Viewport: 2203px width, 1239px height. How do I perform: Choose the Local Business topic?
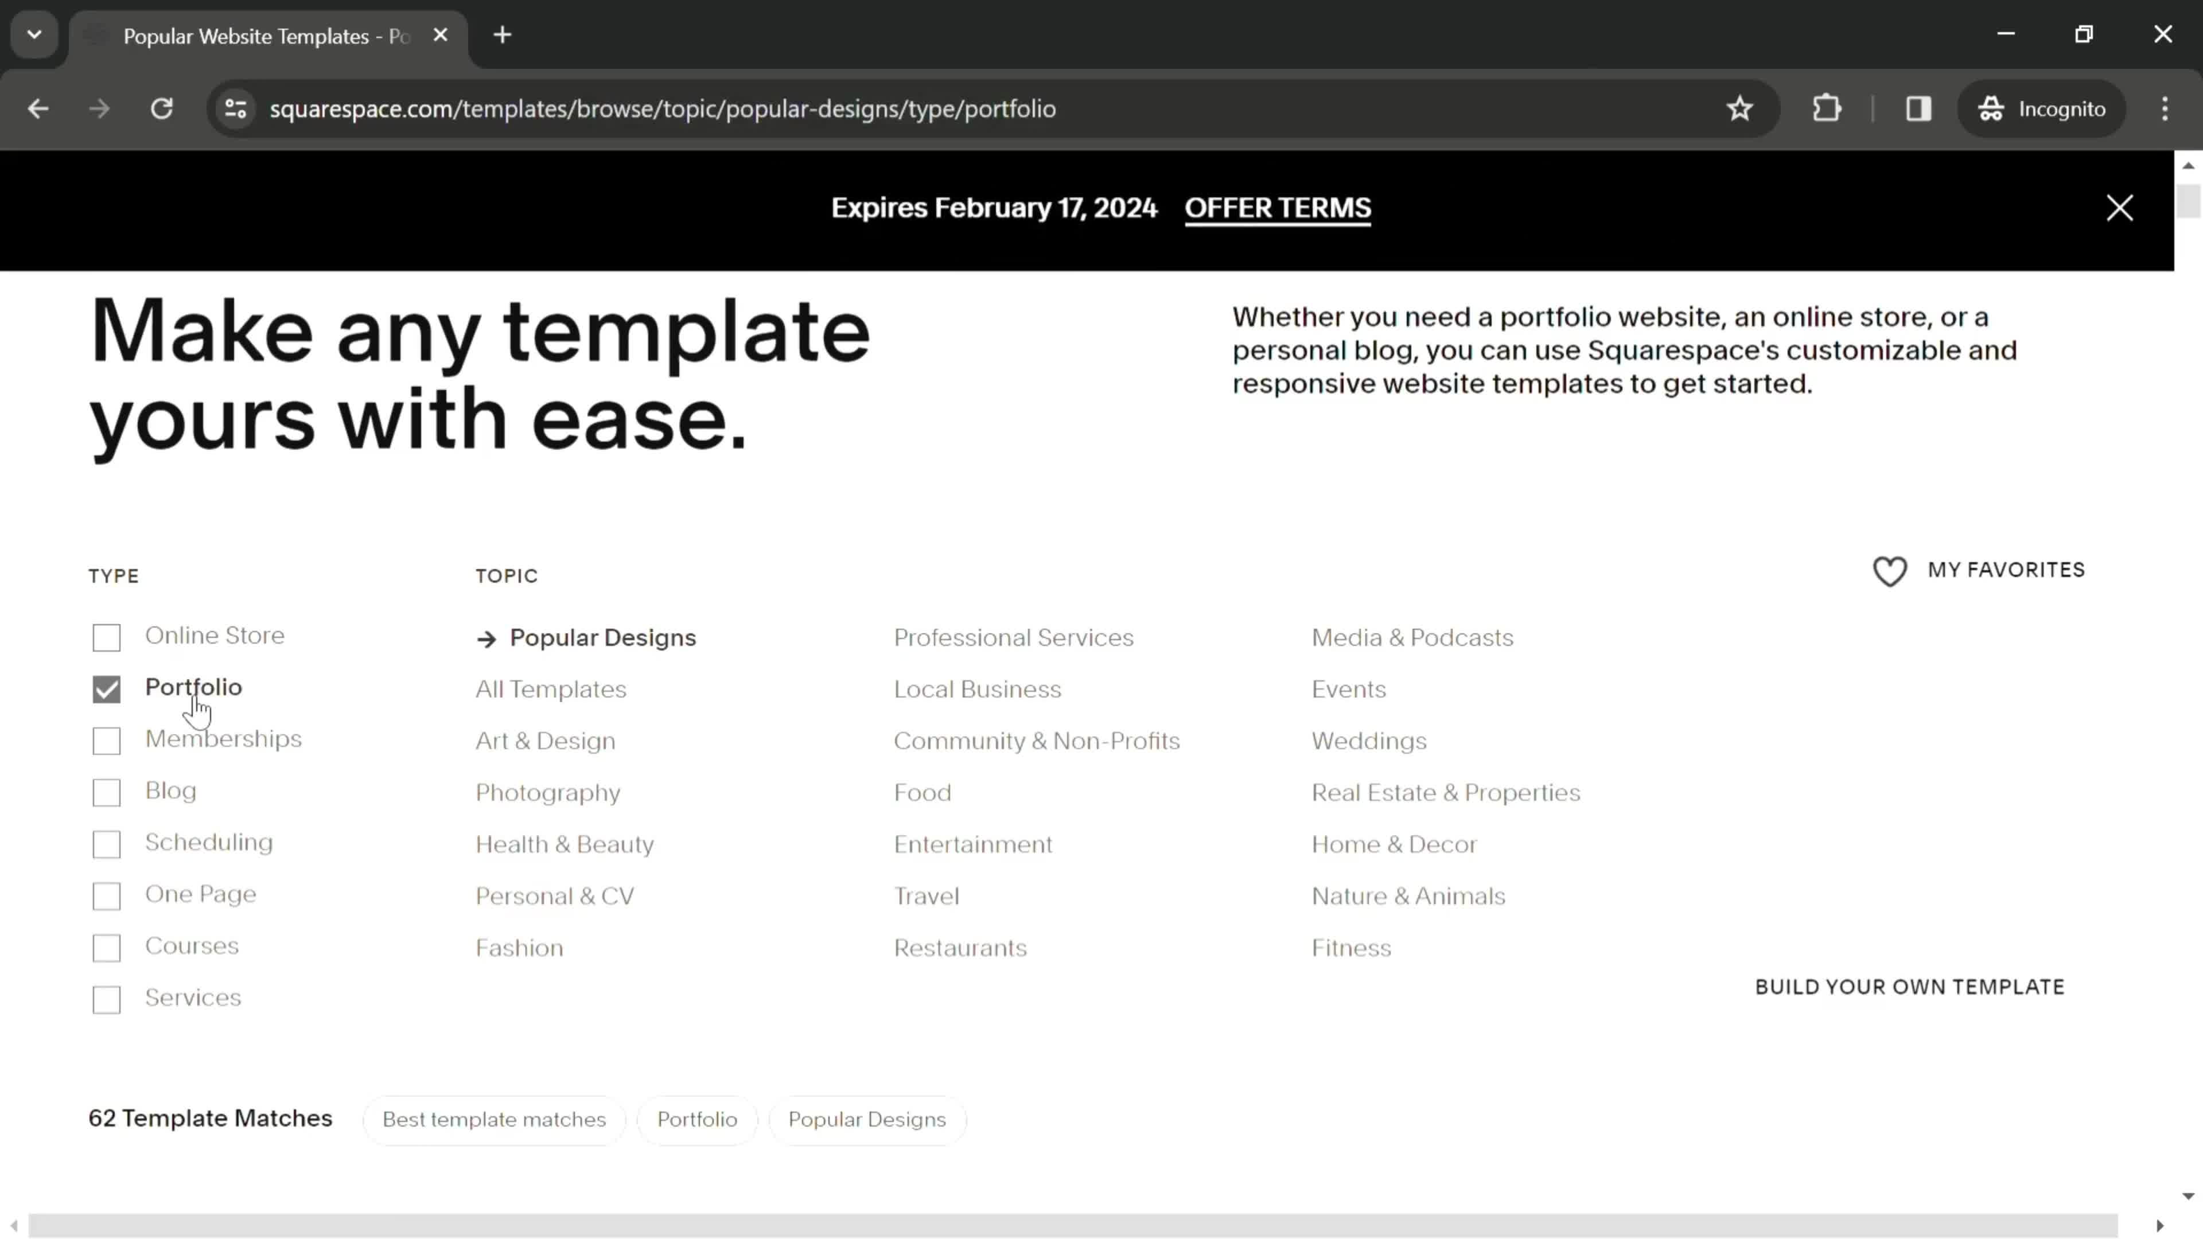click(x=978, y=689)
